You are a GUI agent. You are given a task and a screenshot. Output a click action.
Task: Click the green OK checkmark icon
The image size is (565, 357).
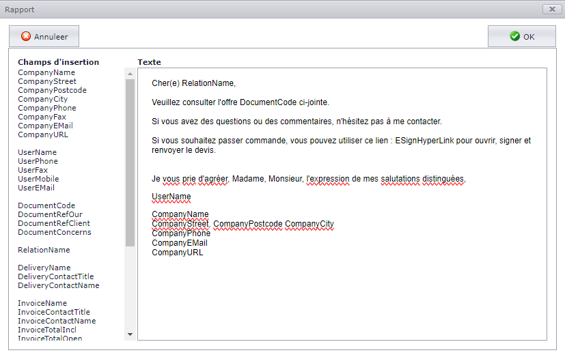515,36
